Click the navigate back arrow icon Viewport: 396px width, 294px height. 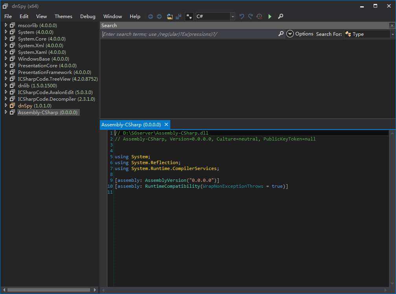(151, 17)
